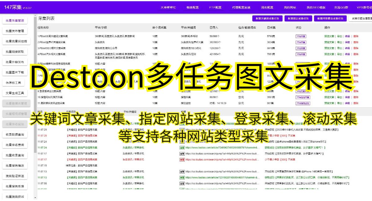Image resolution: width=372 pixels, height=201 pixels.
Task: Open 我的SEO模版 in the top navigation
Action: click(x=316, y=7)
